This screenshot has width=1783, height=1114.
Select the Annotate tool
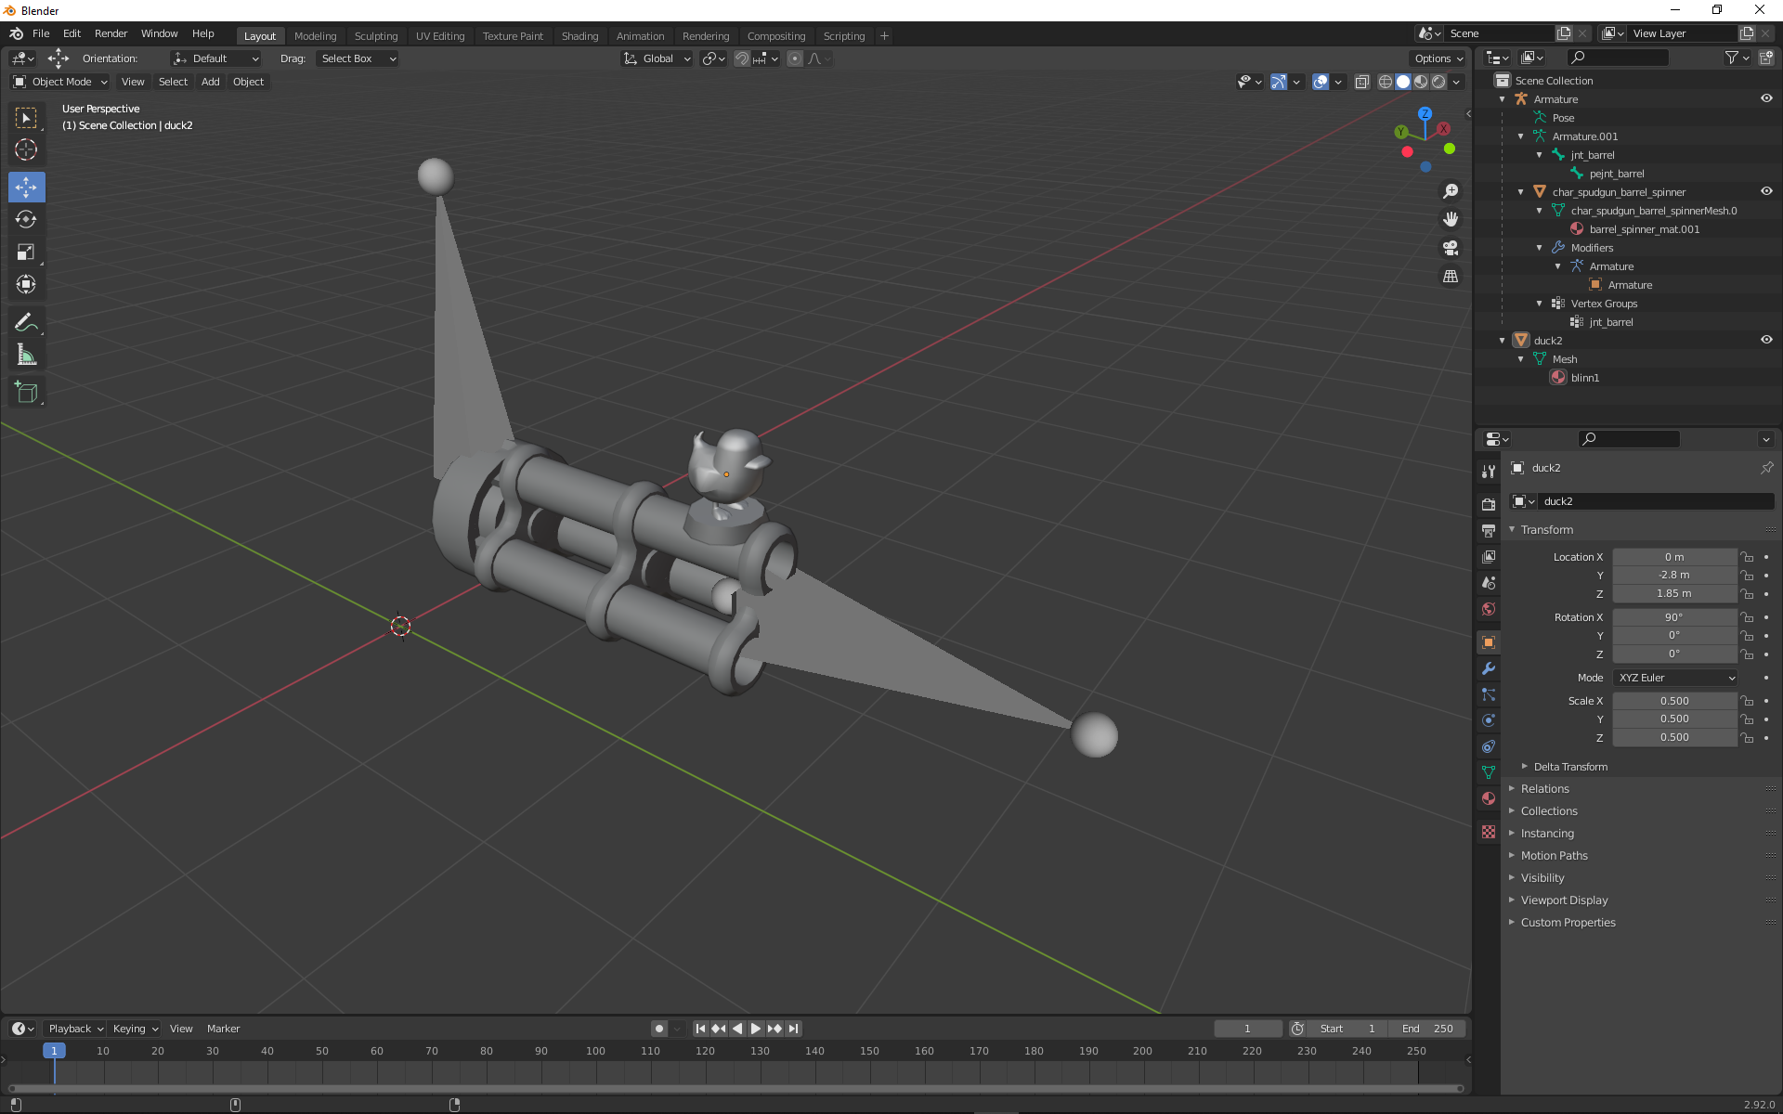[26, 322]
